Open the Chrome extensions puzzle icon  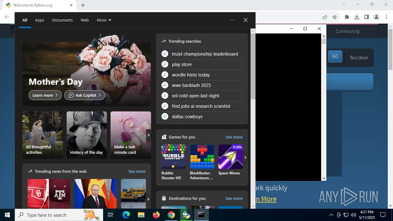[x=347, y=17]
